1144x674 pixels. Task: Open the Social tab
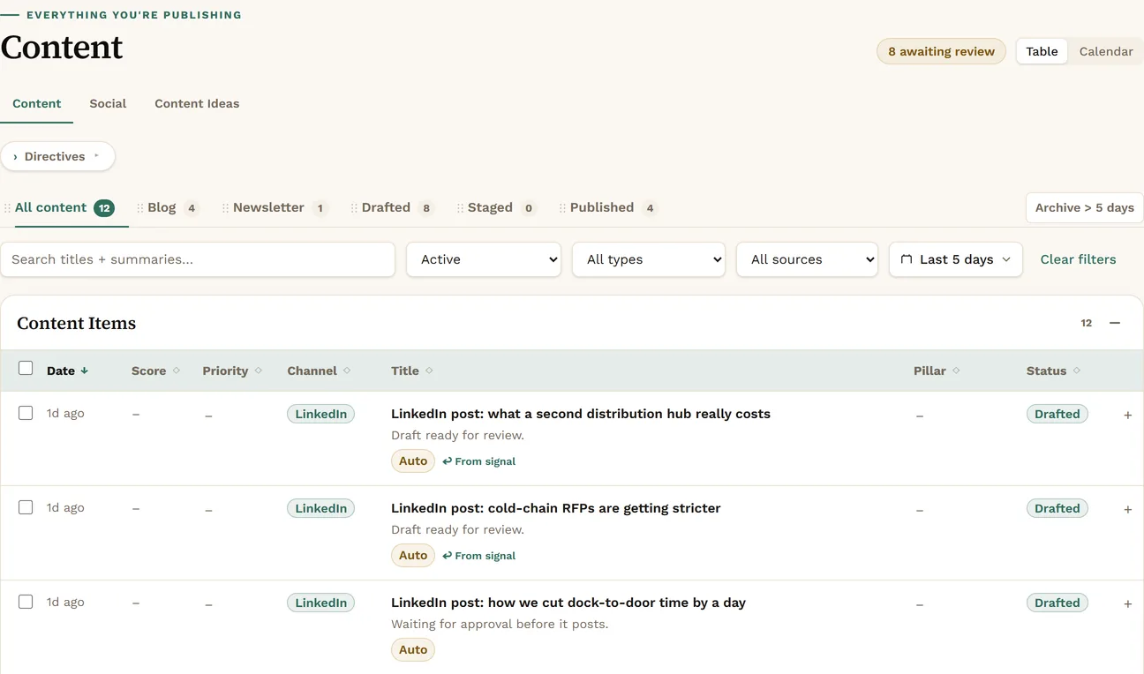click(x=108, y=103)
